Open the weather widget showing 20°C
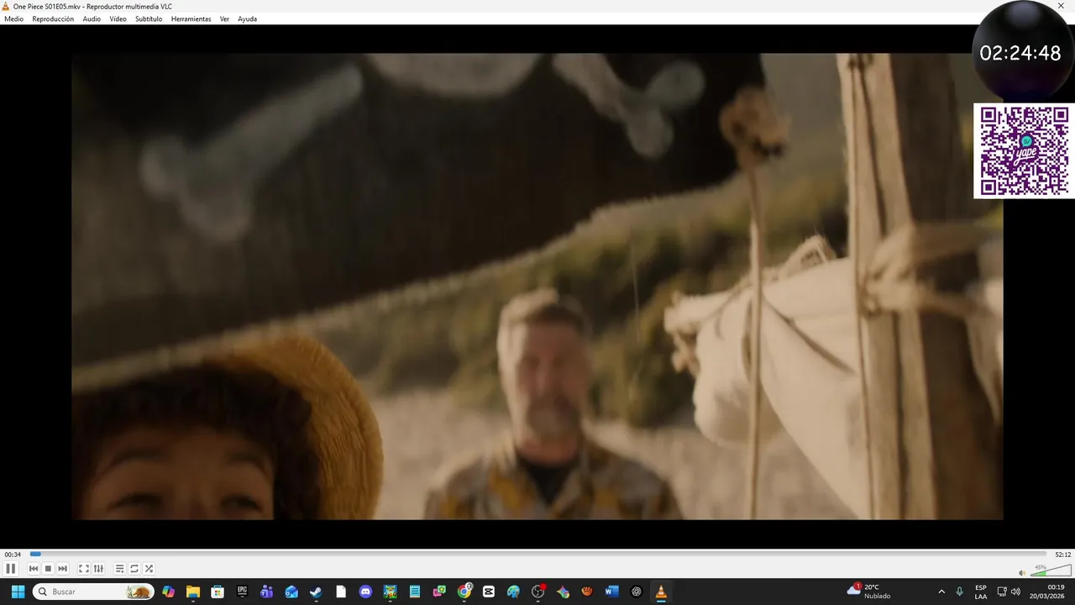This screenshot has height=605, width=1075. [x=869, y=592]
